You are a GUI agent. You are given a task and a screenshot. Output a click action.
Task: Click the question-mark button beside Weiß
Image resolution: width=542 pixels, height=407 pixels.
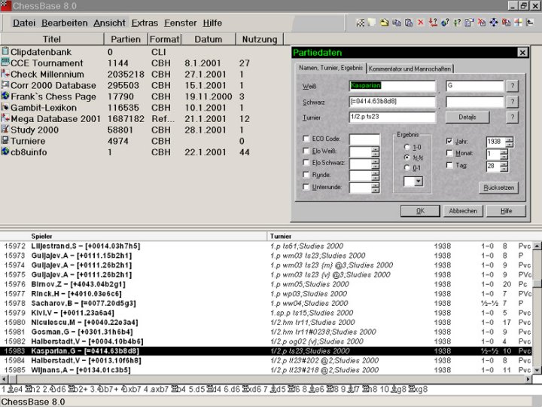(513, 85)
